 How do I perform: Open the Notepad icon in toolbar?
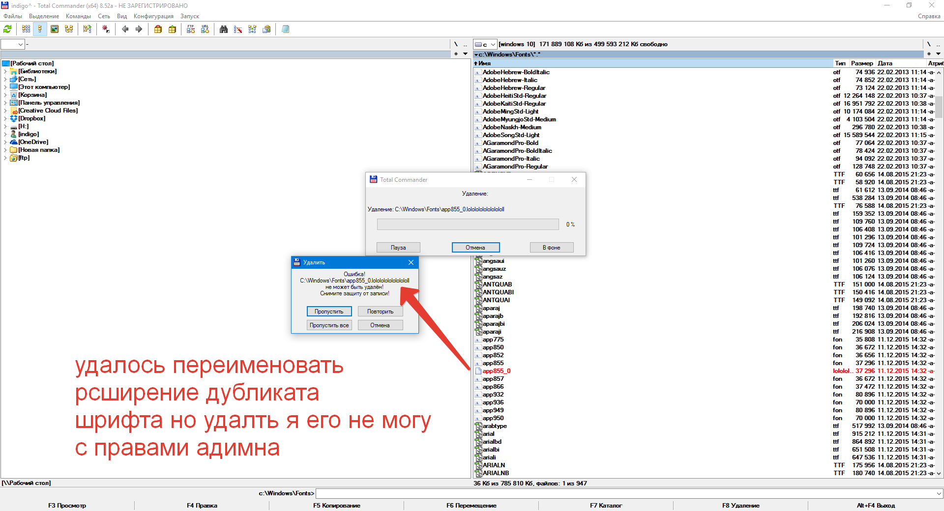(x=285, y=29)
